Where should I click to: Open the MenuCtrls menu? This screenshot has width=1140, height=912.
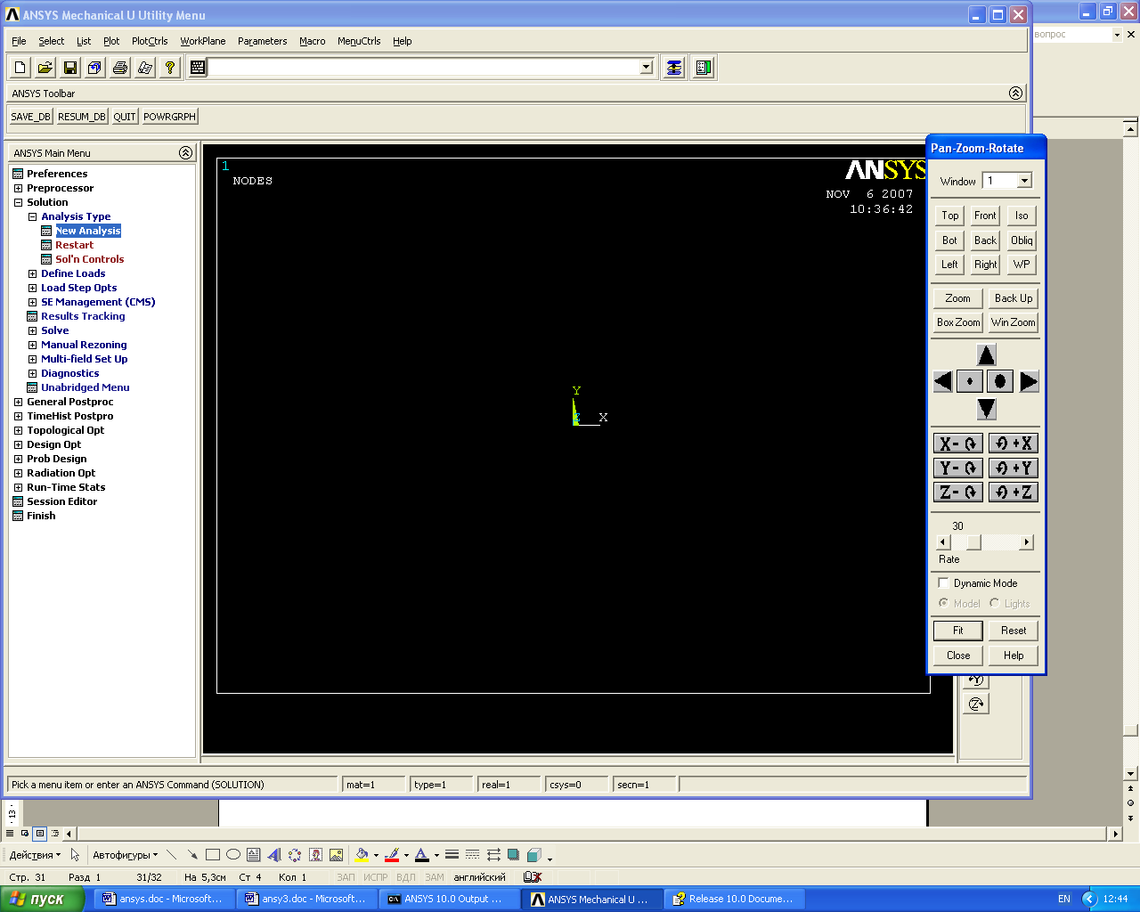coord(359,41)
